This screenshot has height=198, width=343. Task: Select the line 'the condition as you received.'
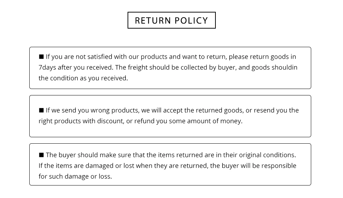pyautogui.click(x=83, y=78)
